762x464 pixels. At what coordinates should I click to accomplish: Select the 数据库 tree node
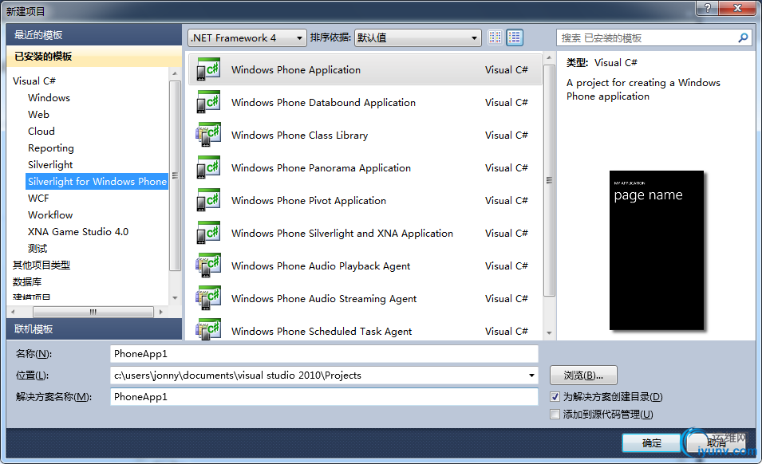[x=27, y=282]
